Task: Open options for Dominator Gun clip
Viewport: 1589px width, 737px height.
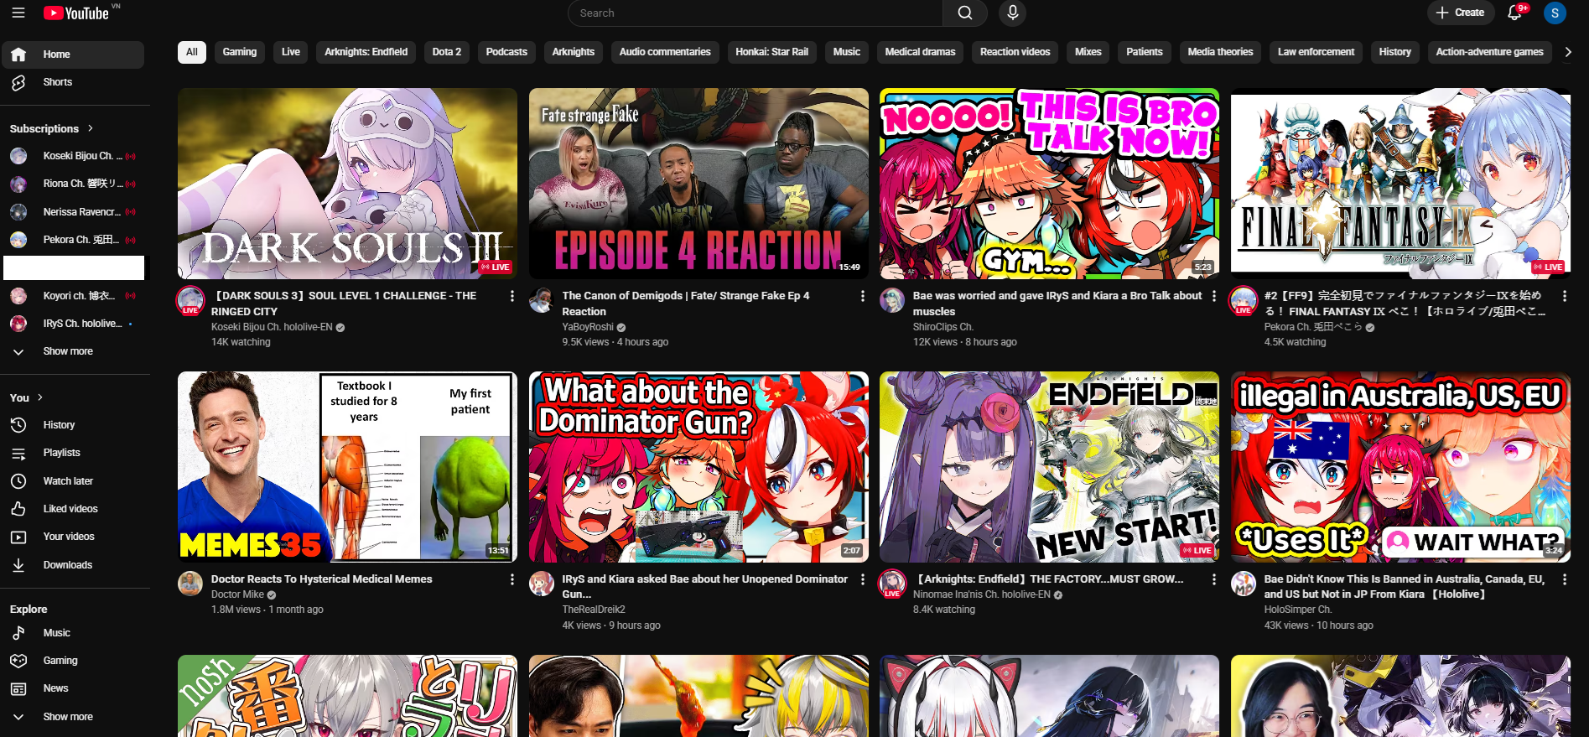Action: click(862, 579)
